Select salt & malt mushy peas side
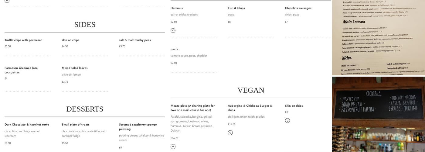Screen dimensions: 425x152 click(135, 40)
